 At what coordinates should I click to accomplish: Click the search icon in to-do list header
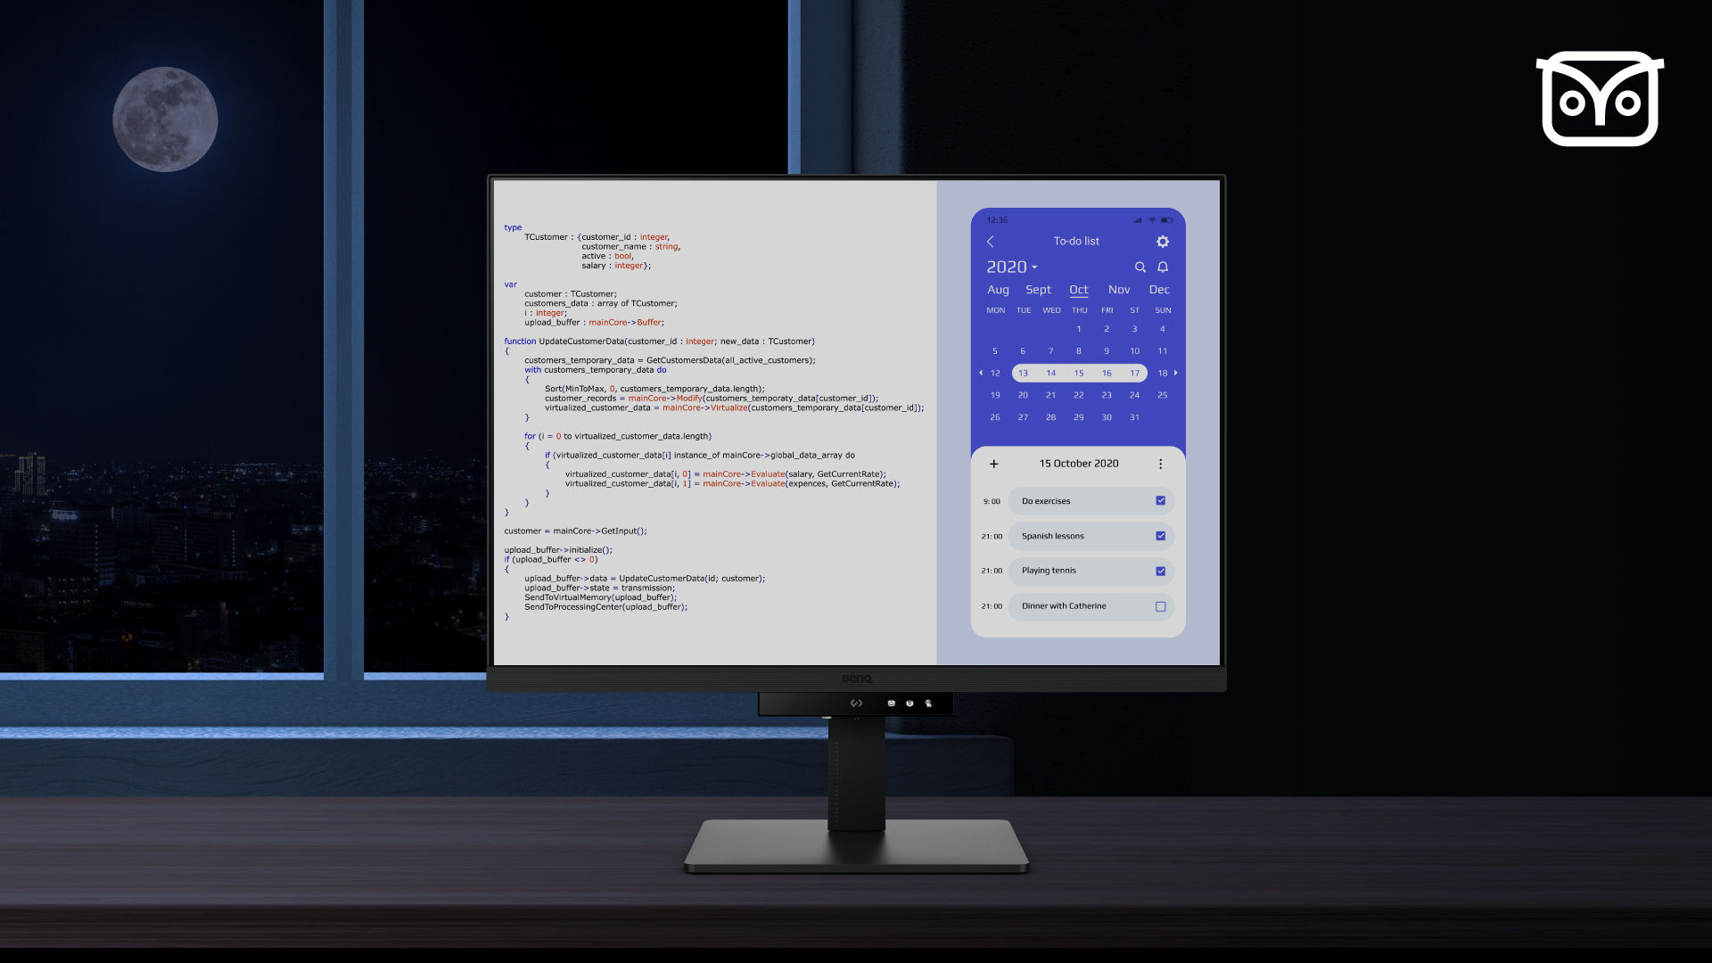tap(1140, 266)
